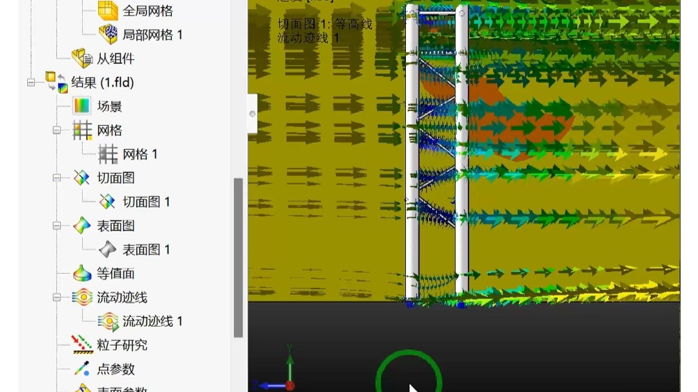Collapse the 结果 (1.fld) results node
Viewport: 698px width, 392px height.
click(x=31, y=82)
